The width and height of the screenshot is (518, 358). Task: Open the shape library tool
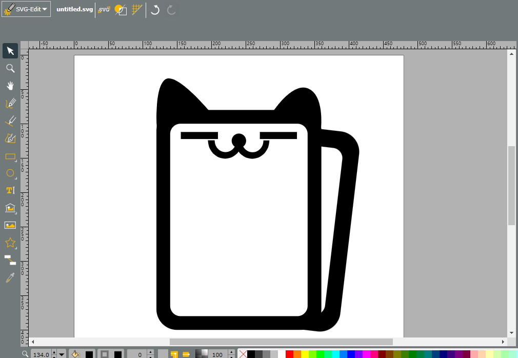[10, 208]
